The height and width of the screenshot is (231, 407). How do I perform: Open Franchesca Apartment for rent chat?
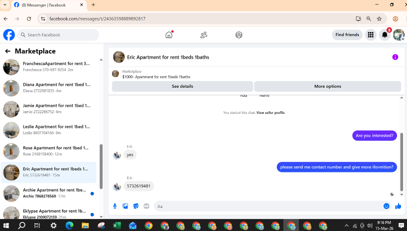49,67
